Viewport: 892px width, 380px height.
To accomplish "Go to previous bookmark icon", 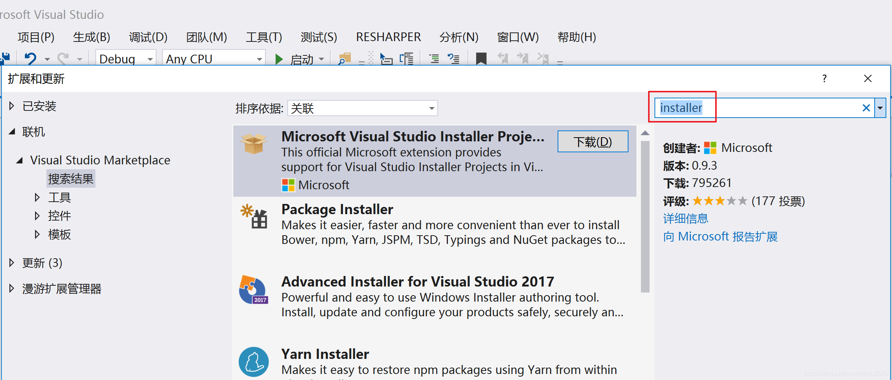I will [x=503, y=58].
